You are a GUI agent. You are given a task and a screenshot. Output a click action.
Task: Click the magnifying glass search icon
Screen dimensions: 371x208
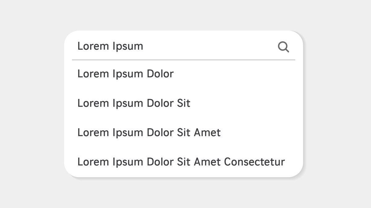point(283,47)
